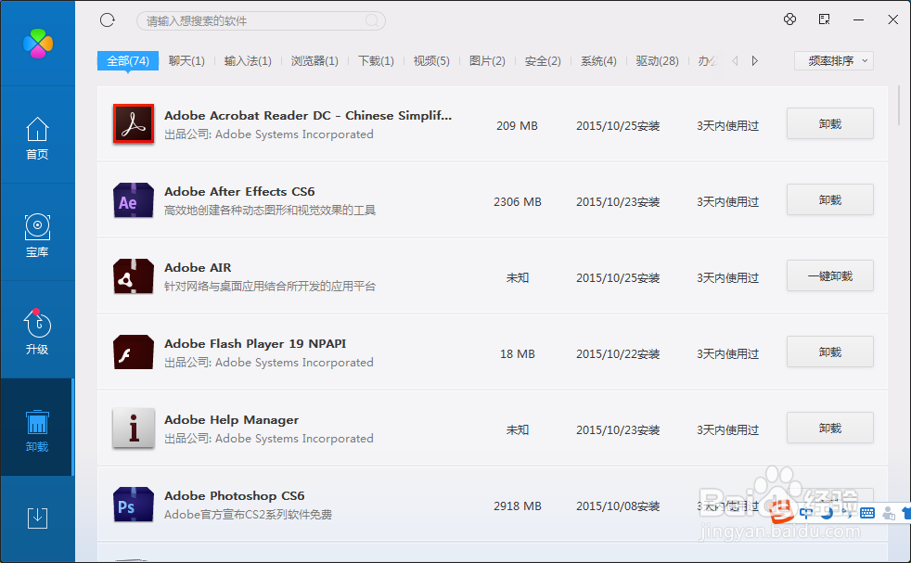Go to the 升级 upgrade section
Screen dimensions: 911x563
coord(37,332)
